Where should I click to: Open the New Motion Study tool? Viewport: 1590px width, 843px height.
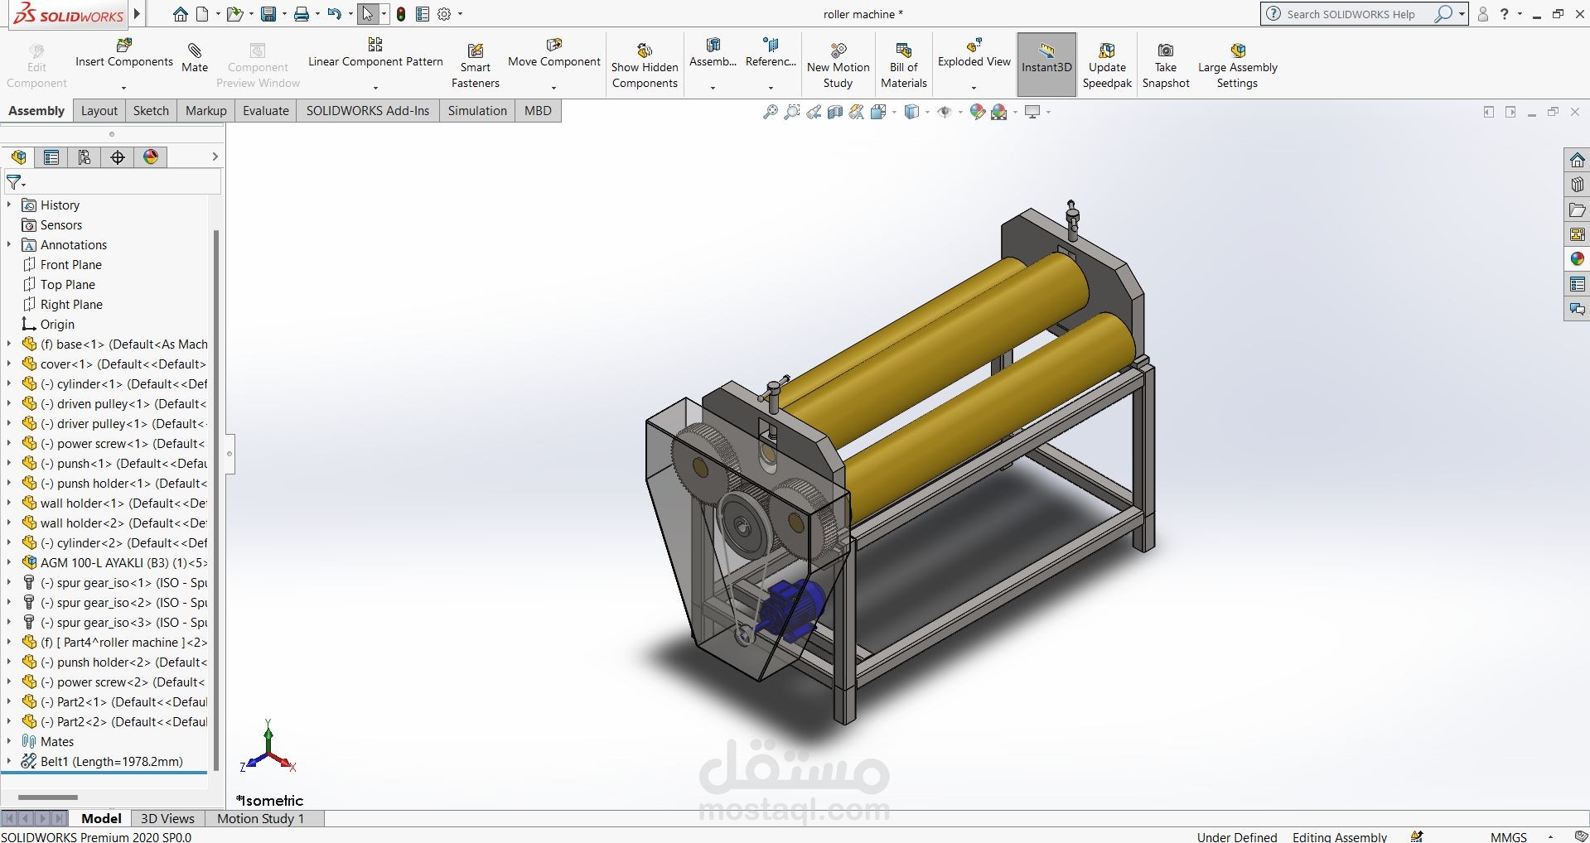click(838, 62)
